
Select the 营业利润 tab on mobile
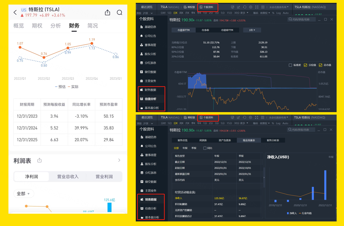point(104,177)
